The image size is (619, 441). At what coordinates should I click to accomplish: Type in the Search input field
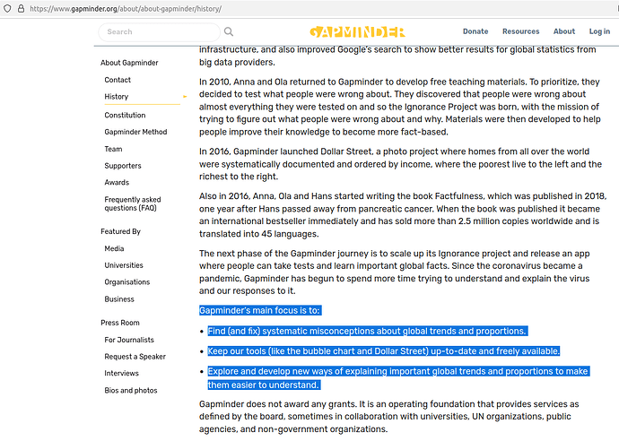[x=160, y=31]
